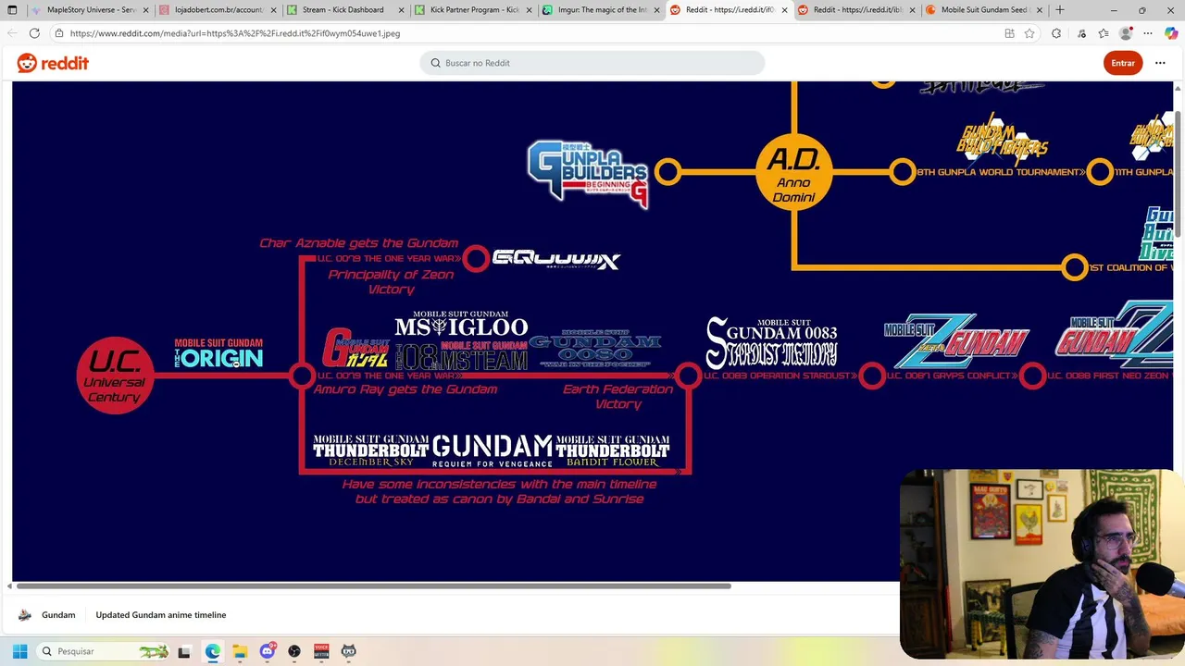Screen dimensions: 1185x666
Task: Open Discord from the taskbar
Action: (268, 651)
